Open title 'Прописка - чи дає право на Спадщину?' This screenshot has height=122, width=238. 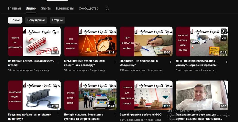click(139, 63)
